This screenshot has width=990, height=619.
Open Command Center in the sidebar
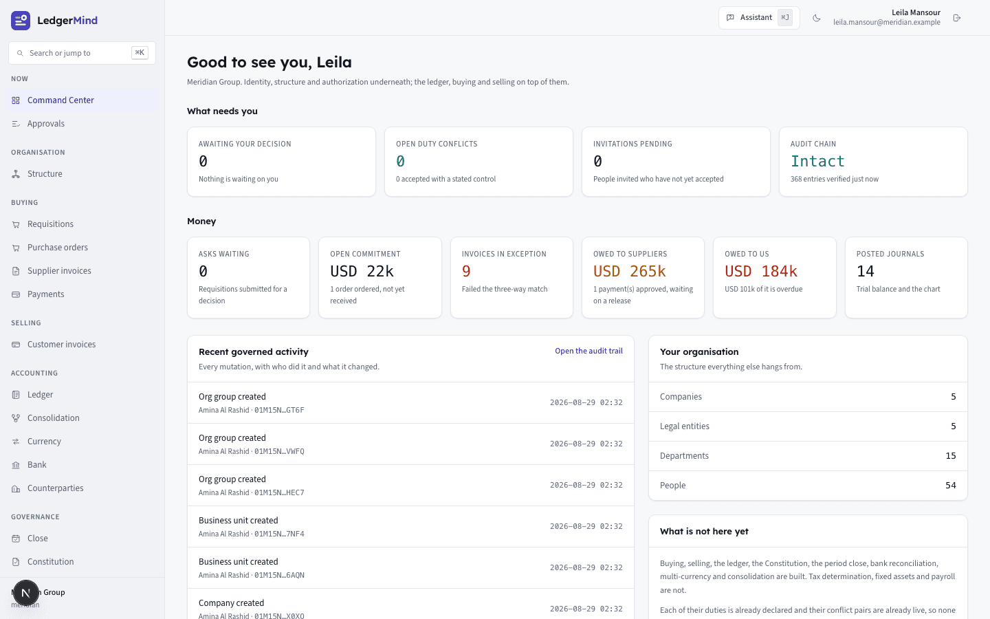coord(82,100)
